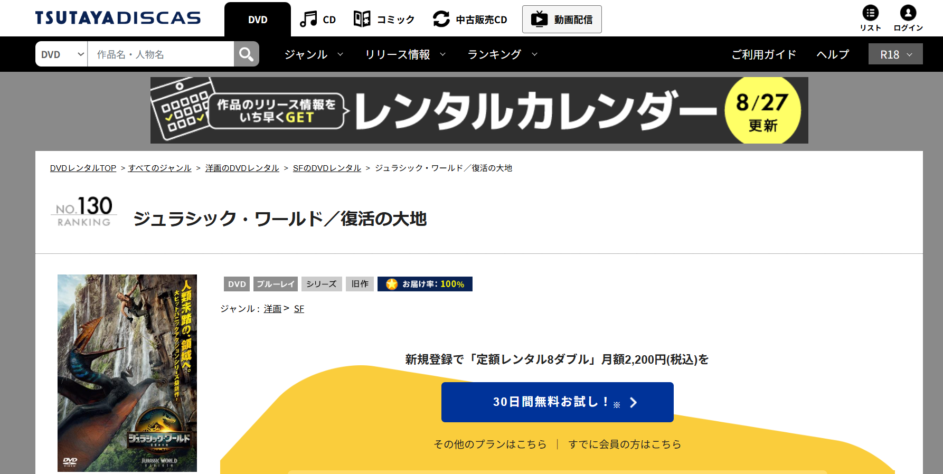943x474 pixels.
Task: Click the title ジュラシック・ワールド／復活の大地
Action: pos(280,219)
